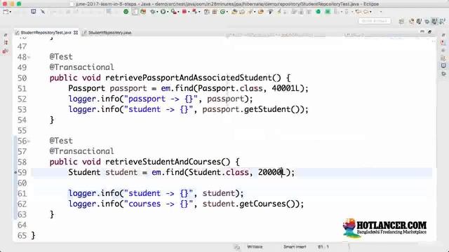449x252 pixels.
Task: Click the first green icon after the grey toolbar icons
Action: [x=318, y=12]
